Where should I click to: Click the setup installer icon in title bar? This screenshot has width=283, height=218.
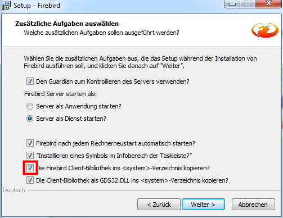pos(6,6)
